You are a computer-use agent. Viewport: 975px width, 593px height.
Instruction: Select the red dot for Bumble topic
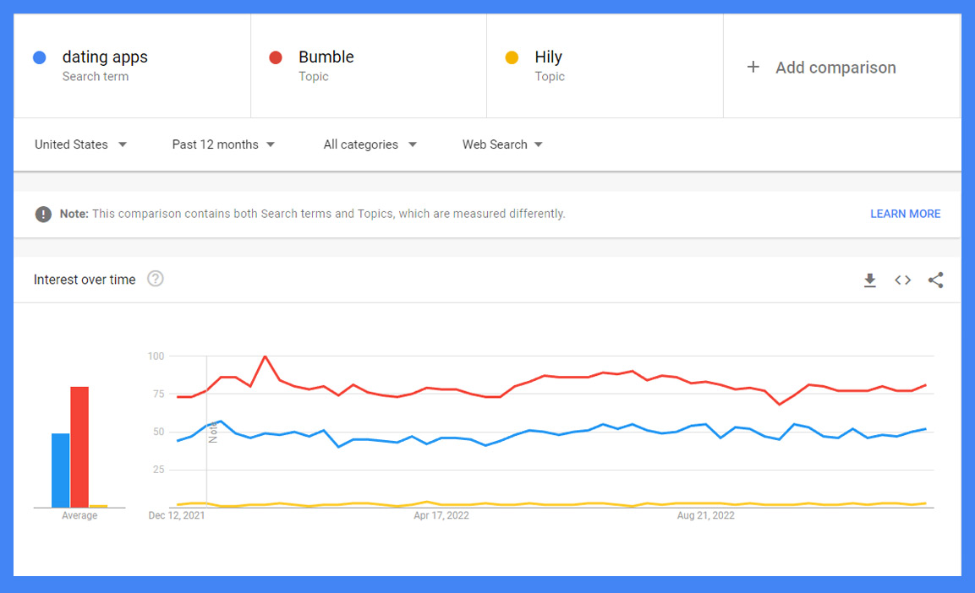pyautogui.click(x=277, y=57)
